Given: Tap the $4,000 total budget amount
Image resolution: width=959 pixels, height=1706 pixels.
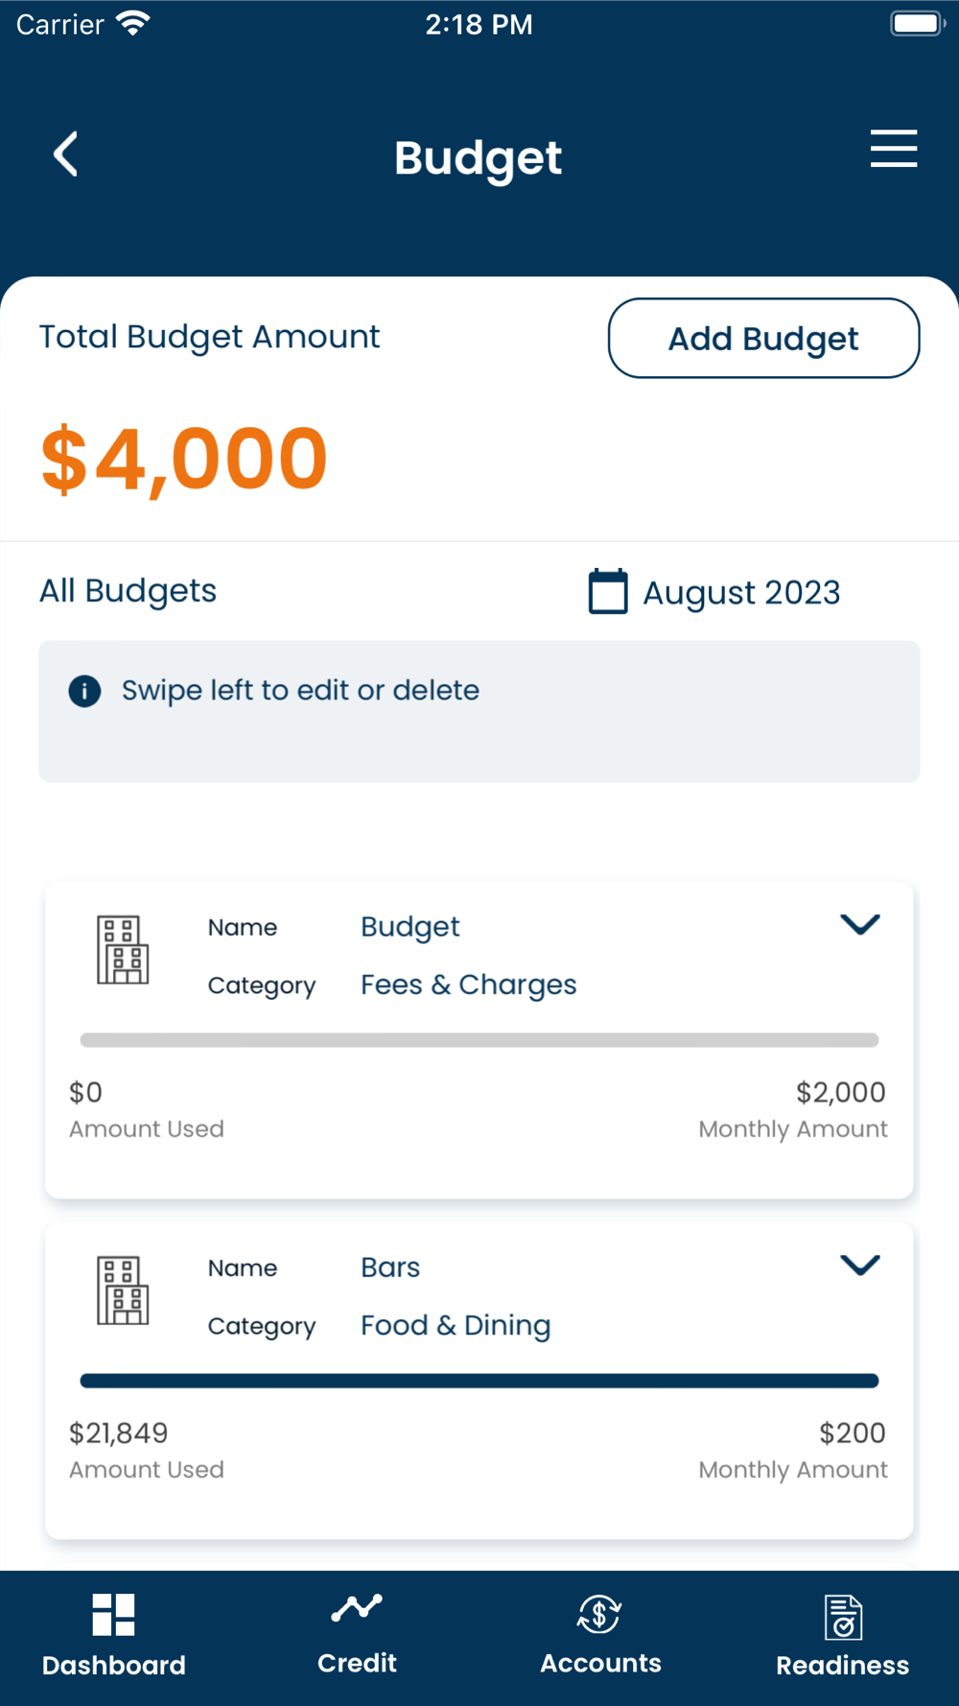Looking at the screenshot, I should coord(184,459).
